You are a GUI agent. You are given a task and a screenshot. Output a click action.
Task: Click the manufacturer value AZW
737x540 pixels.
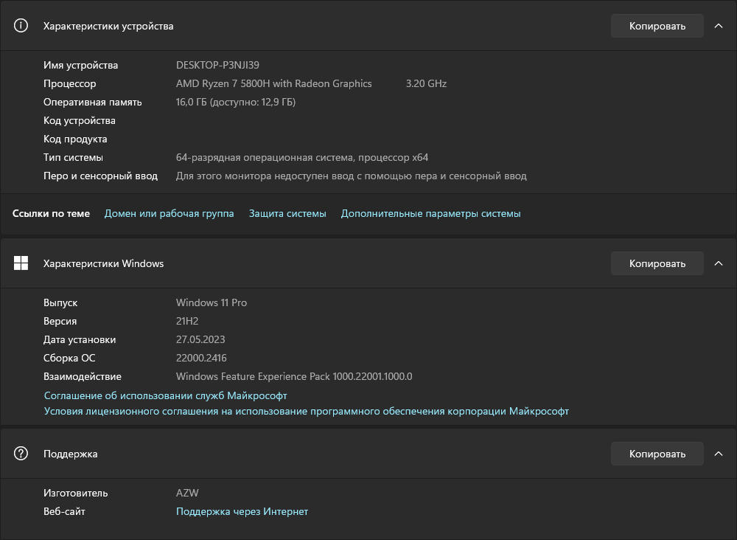pos(187,493)
